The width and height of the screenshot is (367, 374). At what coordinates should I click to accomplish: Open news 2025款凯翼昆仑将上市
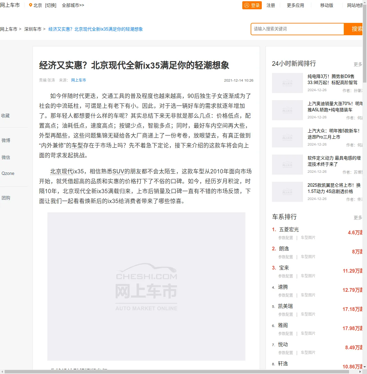pyautogui.click(x=334, y=188)
